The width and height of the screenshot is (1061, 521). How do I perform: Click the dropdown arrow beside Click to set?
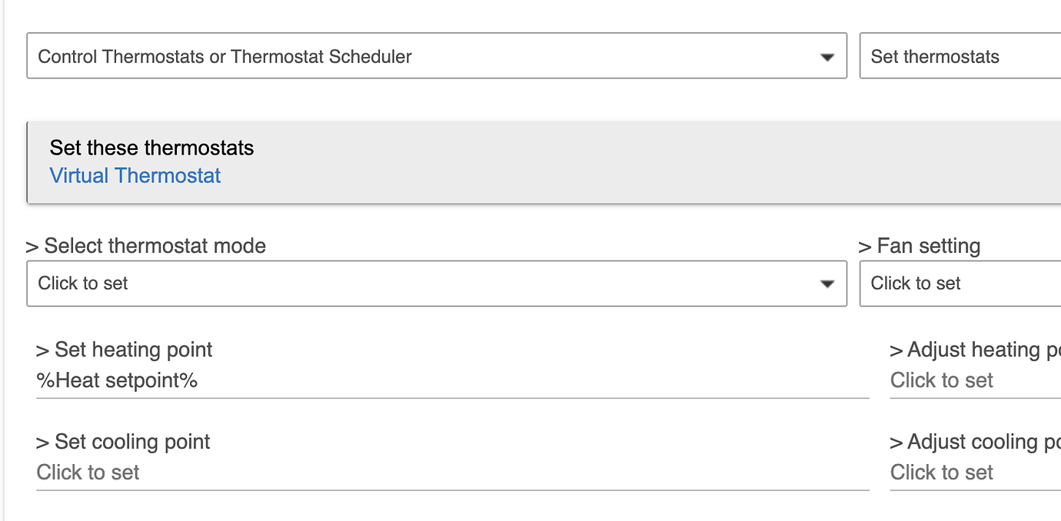(827, 284)
